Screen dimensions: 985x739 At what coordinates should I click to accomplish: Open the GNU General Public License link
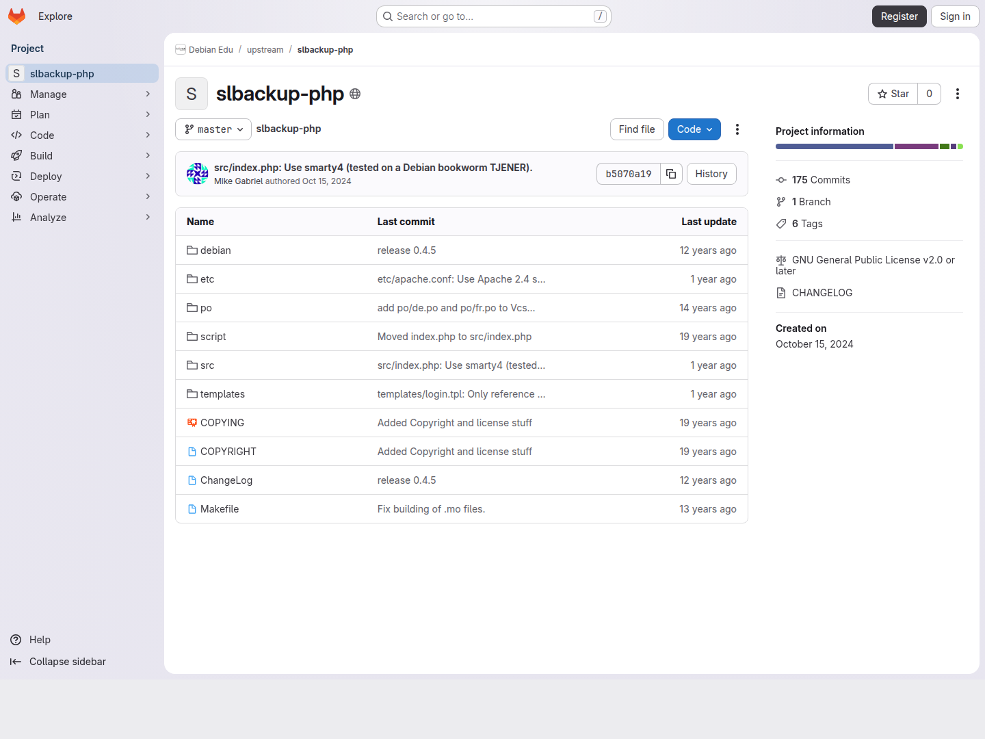[x=865, y=265]
